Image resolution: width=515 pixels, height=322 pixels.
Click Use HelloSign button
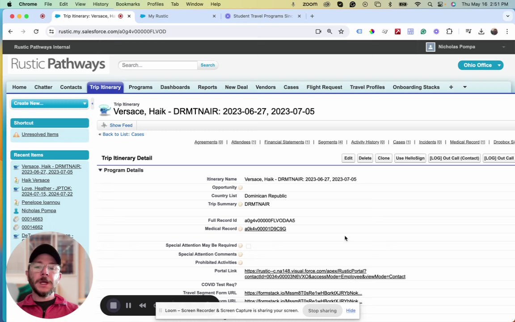click(410, 158)
